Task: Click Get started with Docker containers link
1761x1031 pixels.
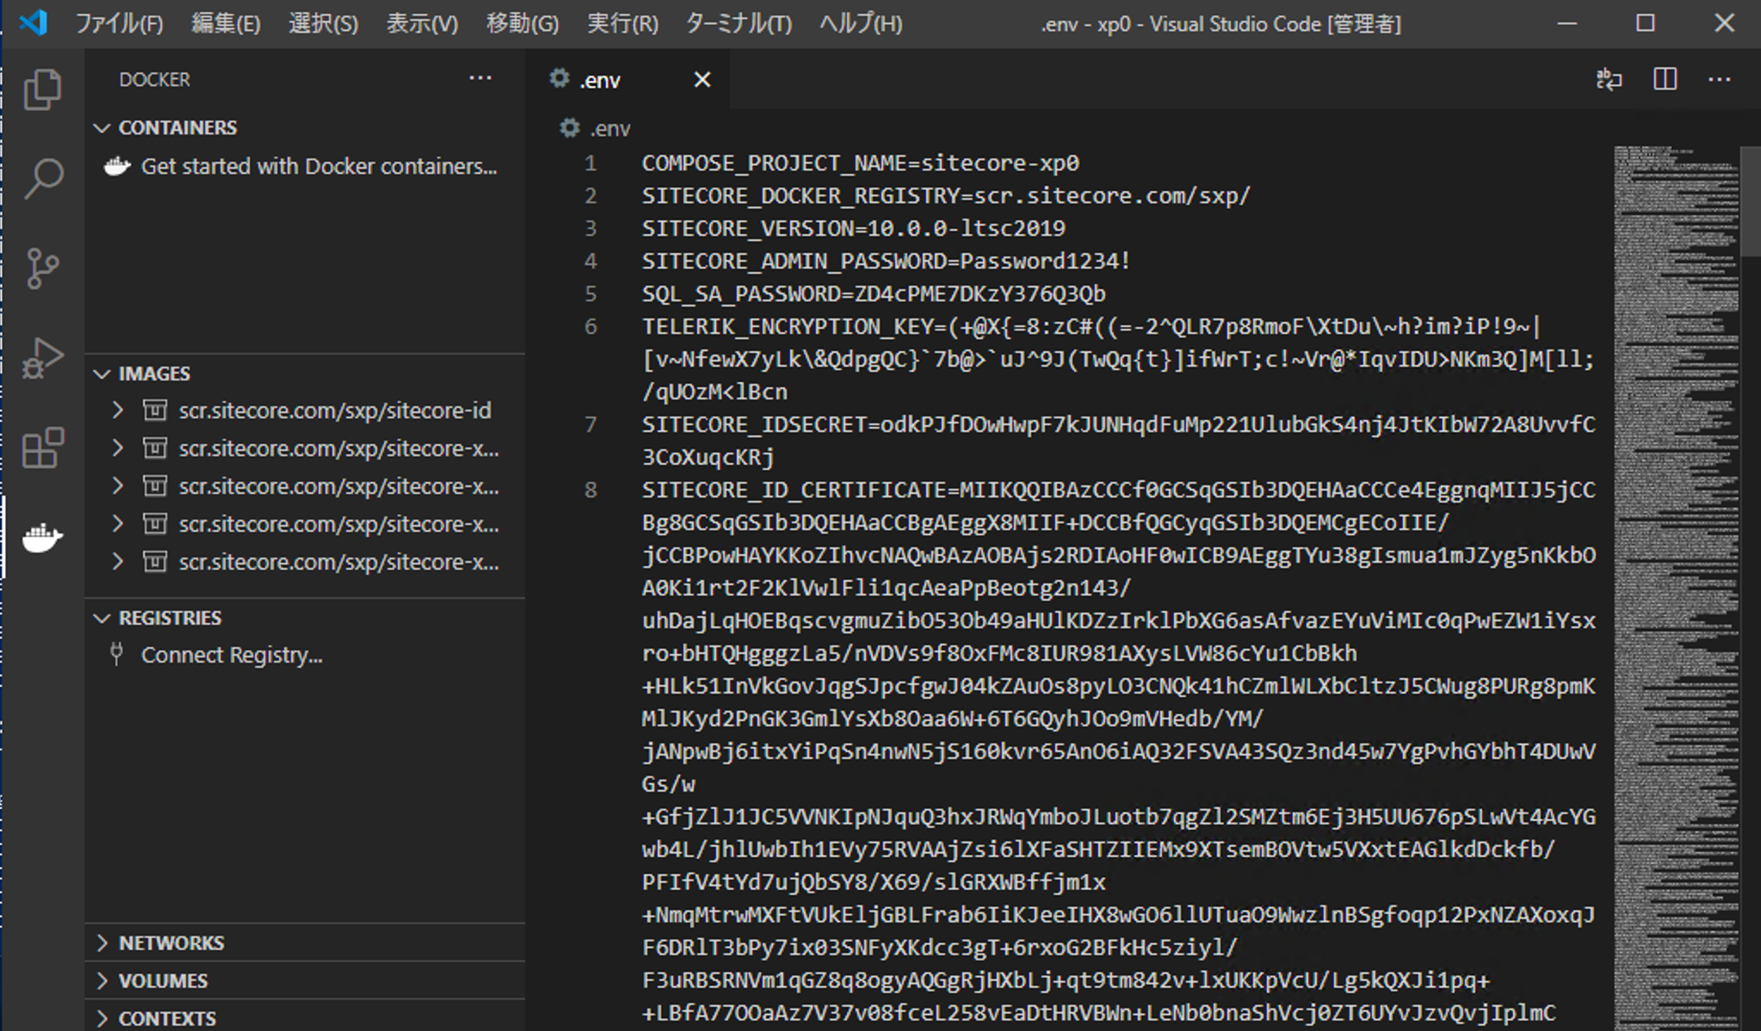Action: [318, 166]
